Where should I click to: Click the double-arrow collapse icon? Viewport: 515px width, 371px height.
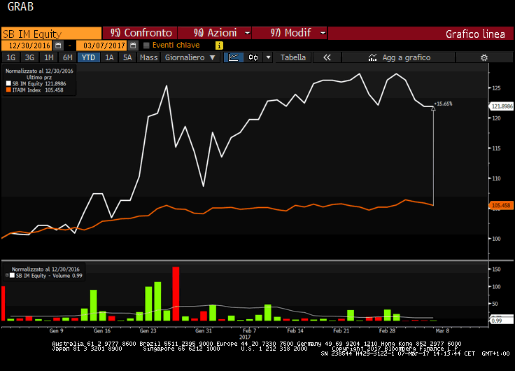point(326,57)
